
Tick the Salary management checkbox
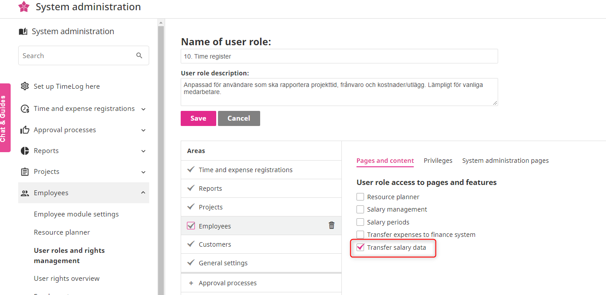(360, 209)
